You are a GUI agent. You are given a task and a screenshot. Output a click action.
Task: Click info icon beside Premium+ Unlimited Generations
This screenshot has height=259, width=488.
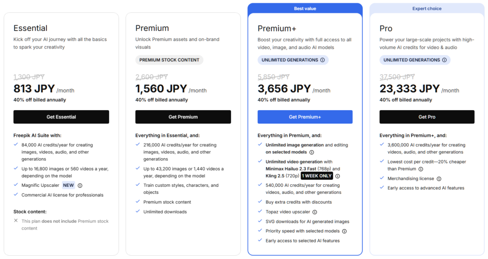(323, 60)
